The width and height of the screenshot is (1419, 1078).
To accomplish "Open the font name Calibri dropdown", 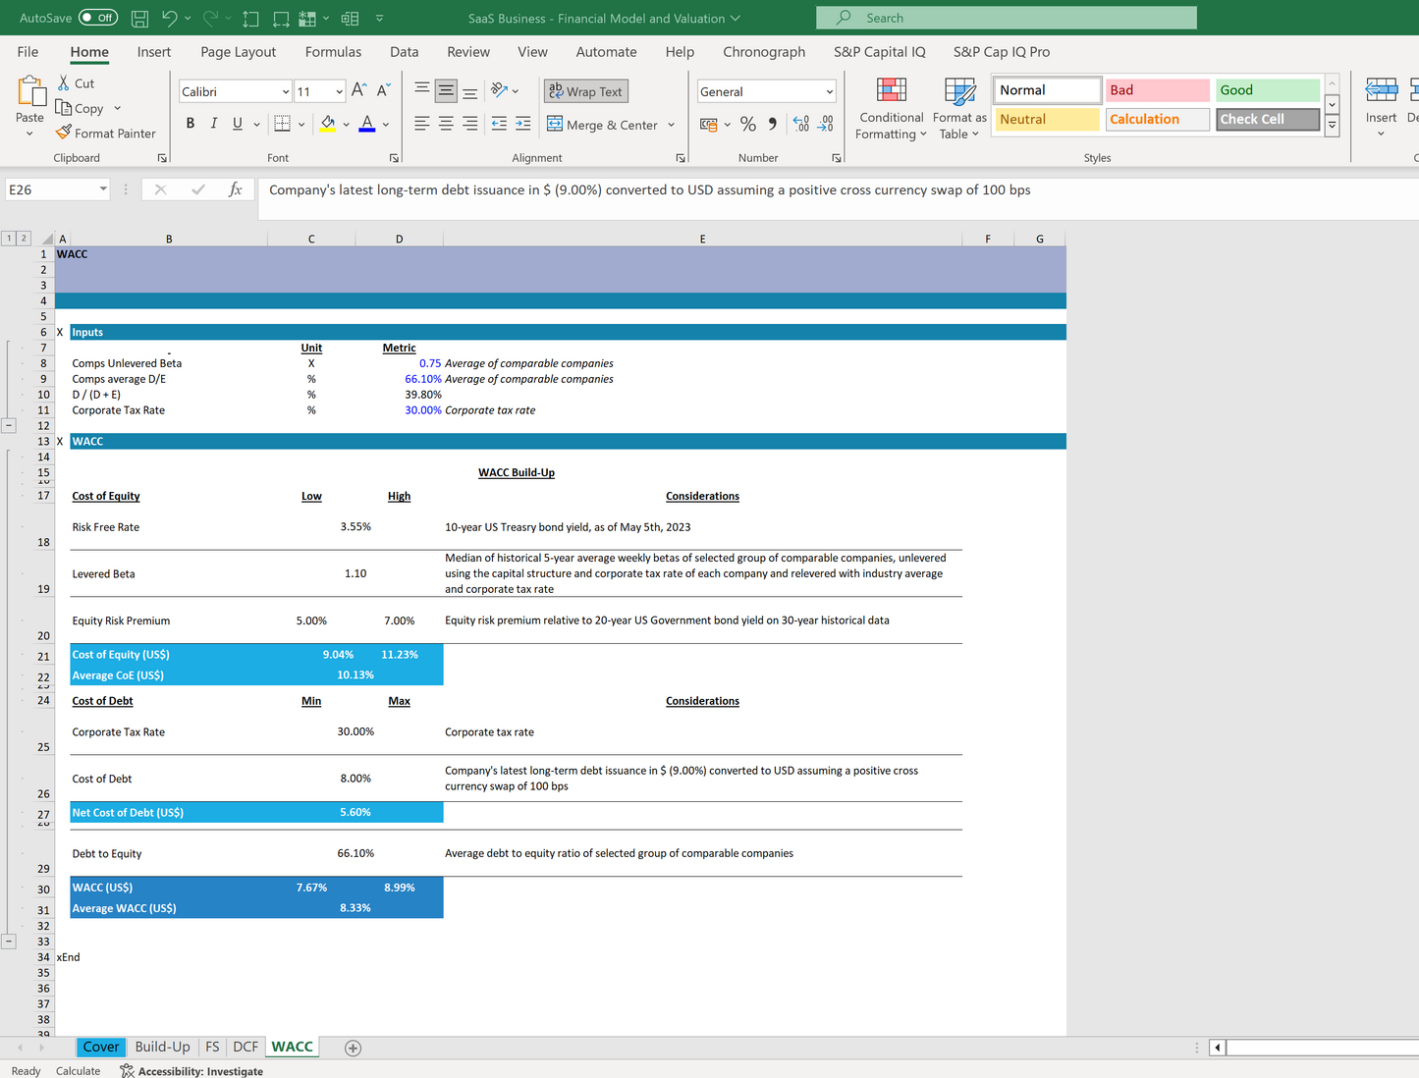I will pos(286,91).
